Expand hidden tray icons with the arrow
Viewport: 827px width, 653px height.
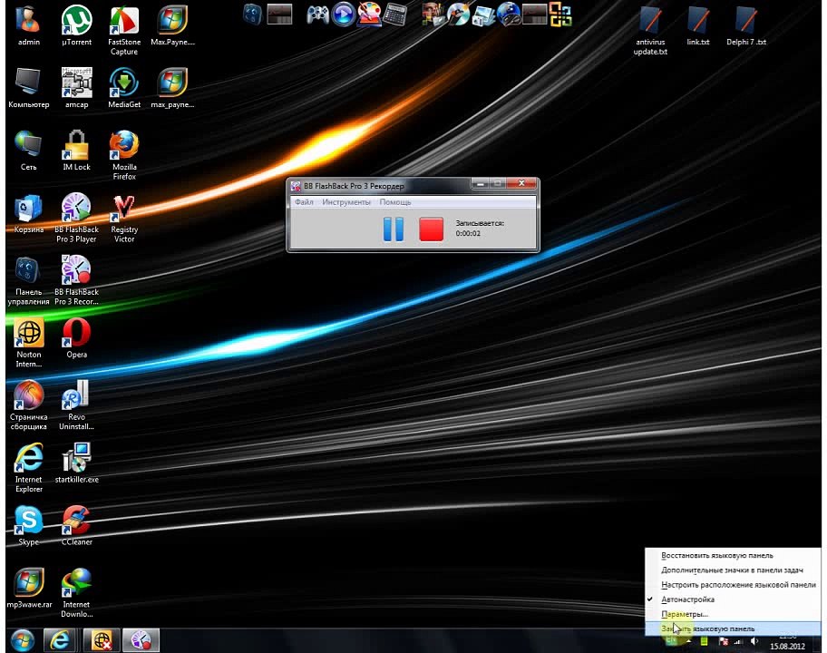pos(689,641)
